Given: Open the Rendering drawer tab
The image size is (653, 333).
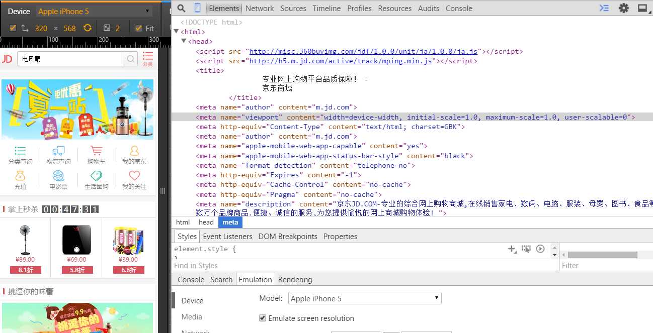Looking at the screenshot, I should coord(295,279).
